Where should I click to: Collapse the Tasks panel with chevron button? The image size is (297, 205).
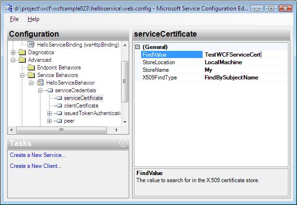pyautogui.click(x=123, y=143)
